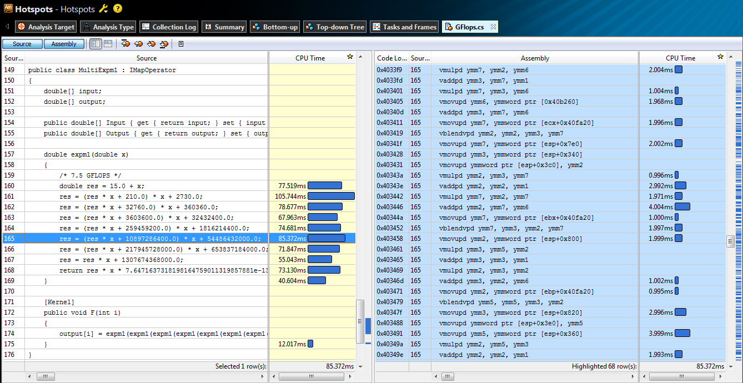Switch to the Summary tab
Image resolution: width=743 pixels, height=383 pixels.
coord(224,27)
